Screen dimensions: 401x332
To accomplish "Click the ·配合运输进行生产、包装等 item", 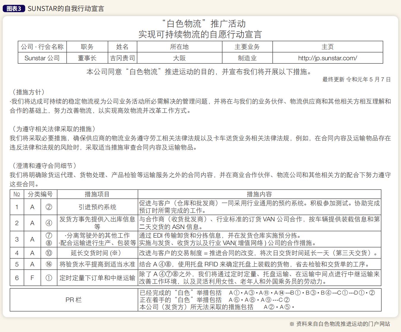I will tap(97, 243).
